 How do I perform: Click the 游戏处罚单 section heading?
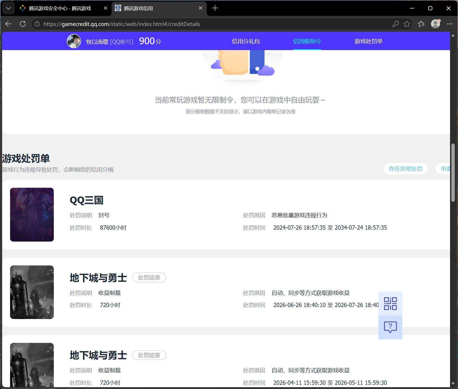click(x=26, y=159)
